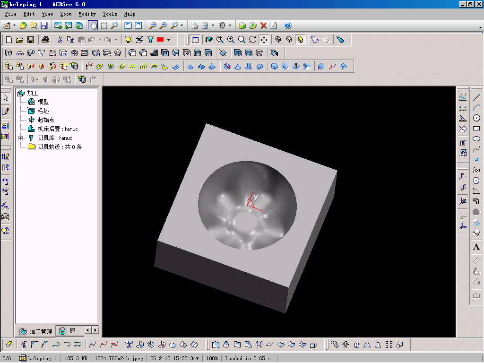The height and width of the screenshot is (363, 484).
Task: Open ACDSee help via blue question mark
Action: coord(288,26)
